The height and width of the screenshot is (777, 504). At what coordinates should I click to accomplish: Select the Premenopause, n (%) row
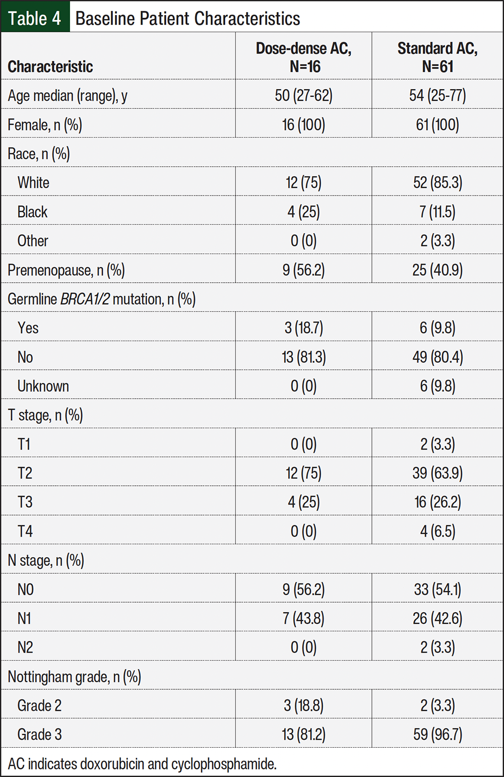click(x=252, y=270)
